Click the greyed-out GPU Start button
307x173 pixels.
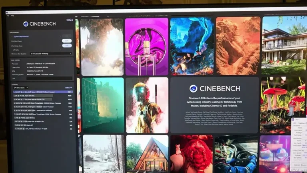(67, 36)
